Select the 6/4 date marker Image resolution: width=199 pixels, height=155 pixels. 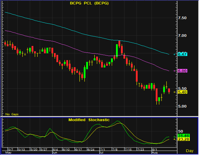tap(55, 150)
